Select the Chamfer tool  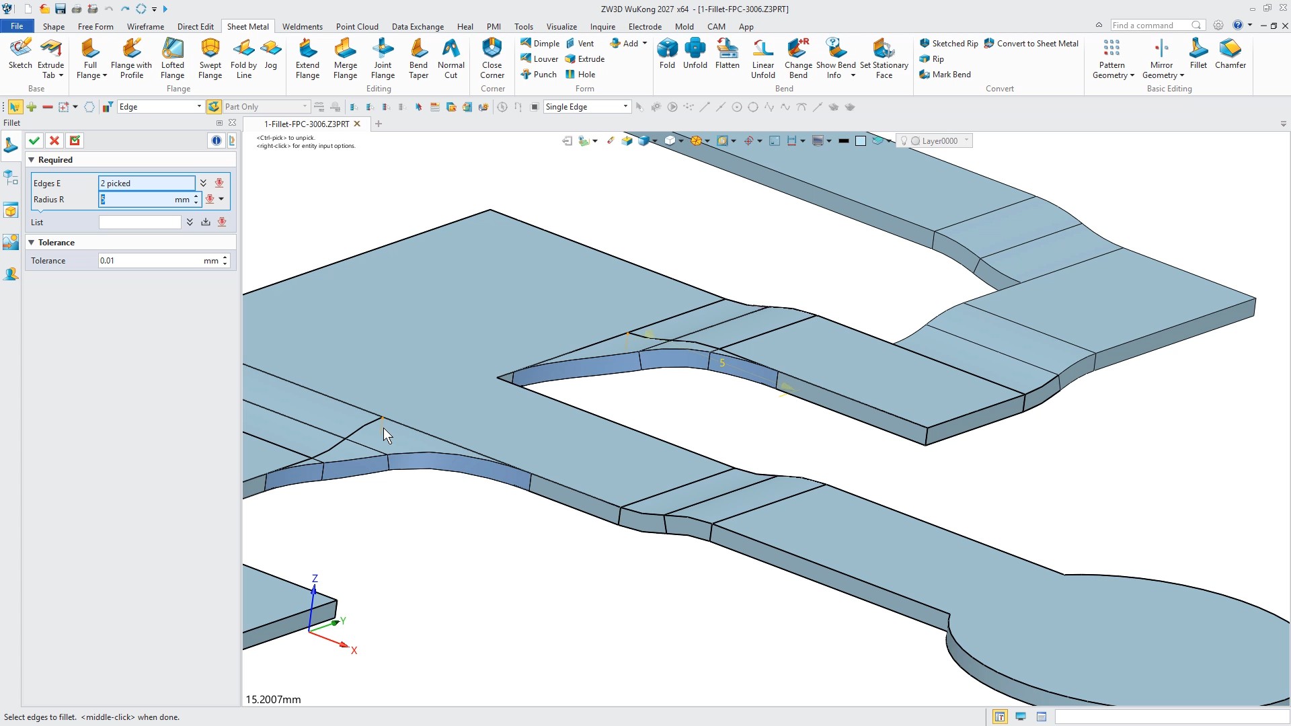click(1230, 54)
